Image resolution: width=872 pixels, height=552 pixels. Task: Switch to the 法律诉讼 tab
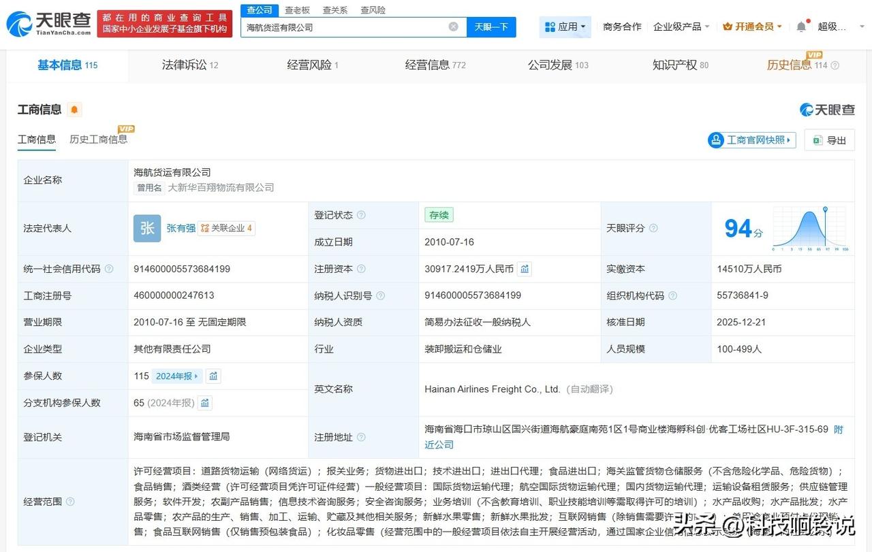coord(189,65)
